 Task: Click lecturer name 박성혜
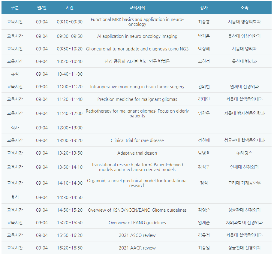tap(204, 49)
